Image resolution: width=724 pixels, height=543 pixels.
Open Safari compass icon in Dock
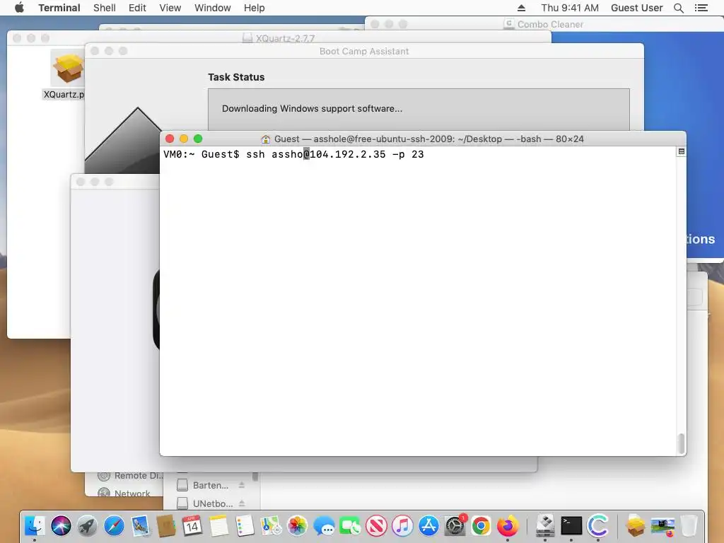coord(114,525)
